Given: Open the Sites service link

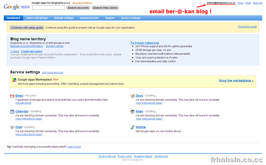Looking at the screenshot, I should click(139, 112).
